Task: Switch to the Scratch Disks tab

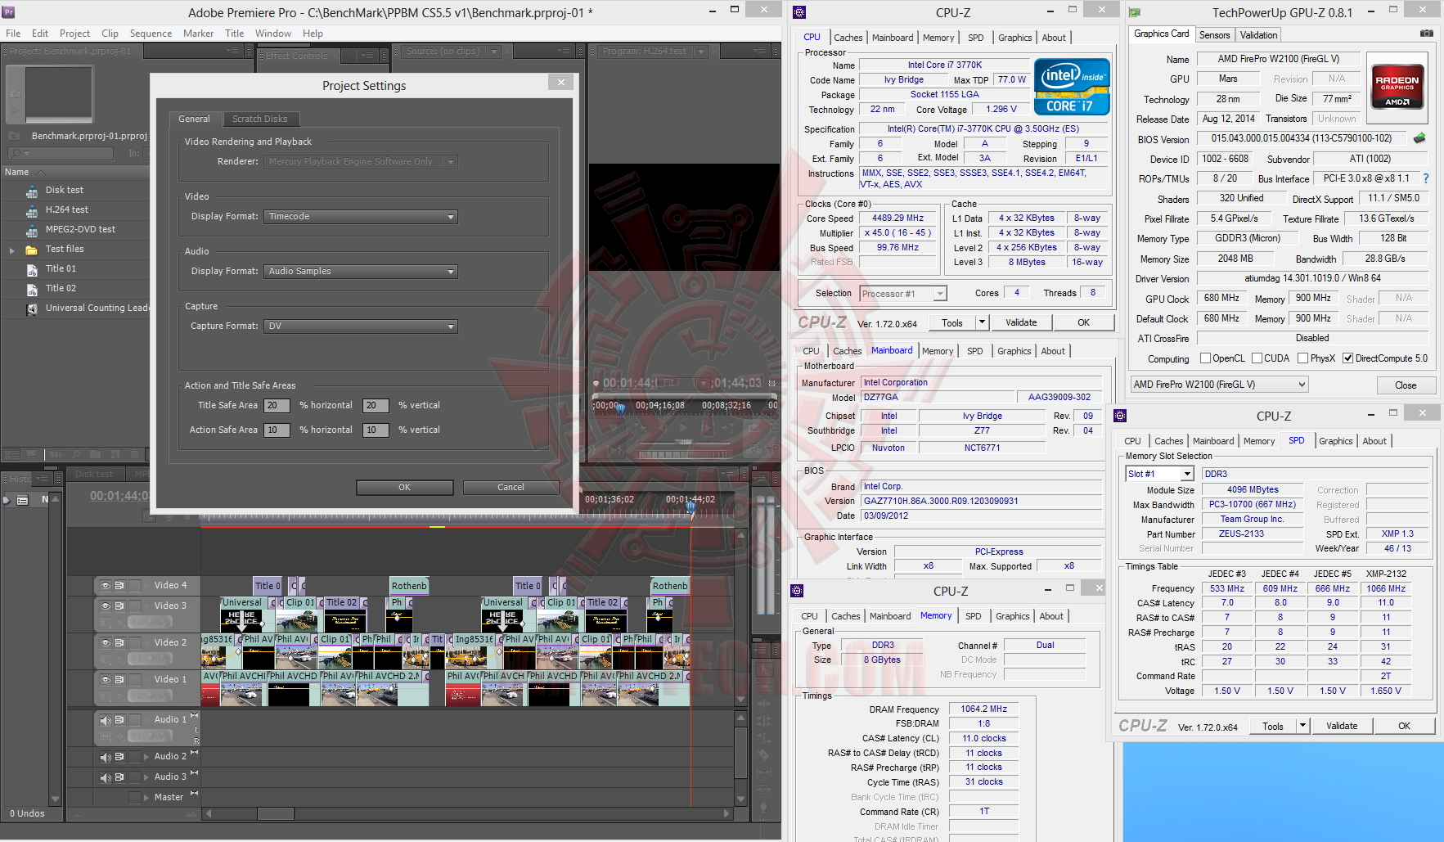Action: pyautogui.click(x=260, y=119)
